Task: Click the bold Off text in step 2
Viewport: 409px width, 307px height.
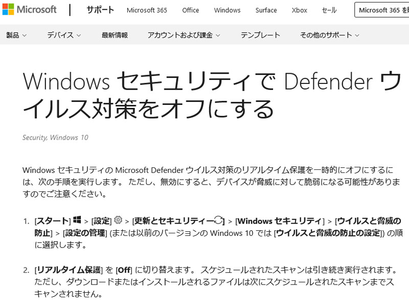Action: (124, 270)
